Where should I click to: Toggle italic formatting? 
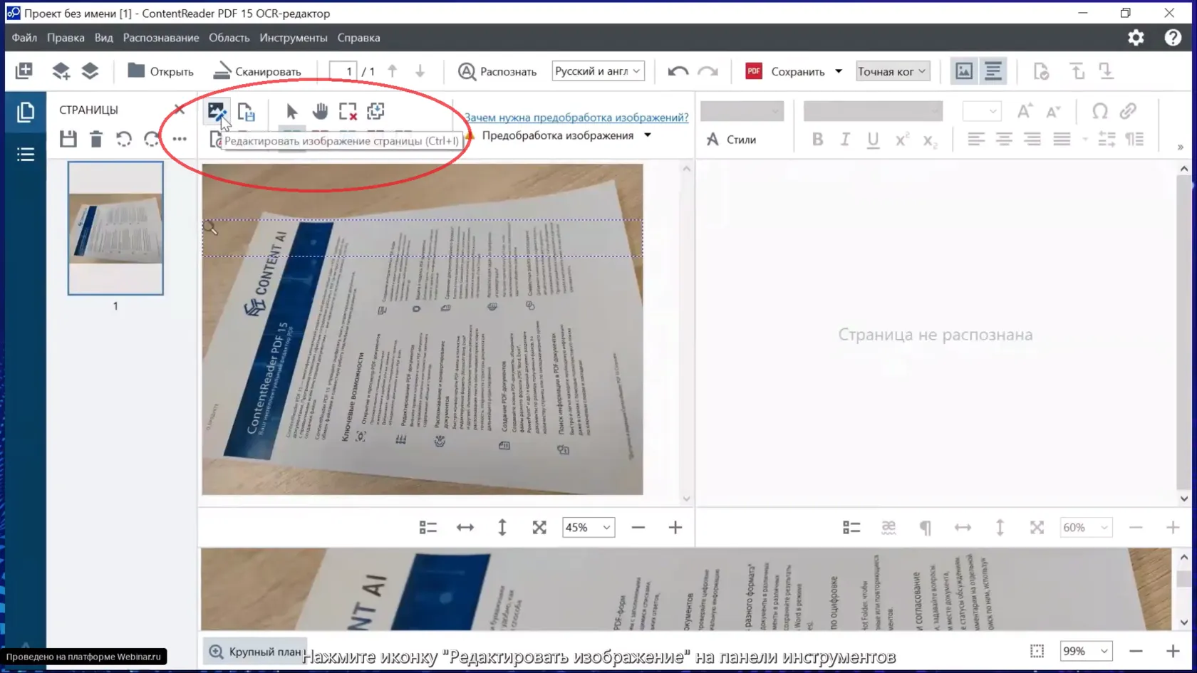click(x=845, y=140)
